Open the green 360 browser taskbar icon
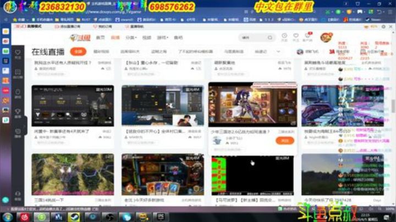This screenshot has height=222, width=396. 41,217
